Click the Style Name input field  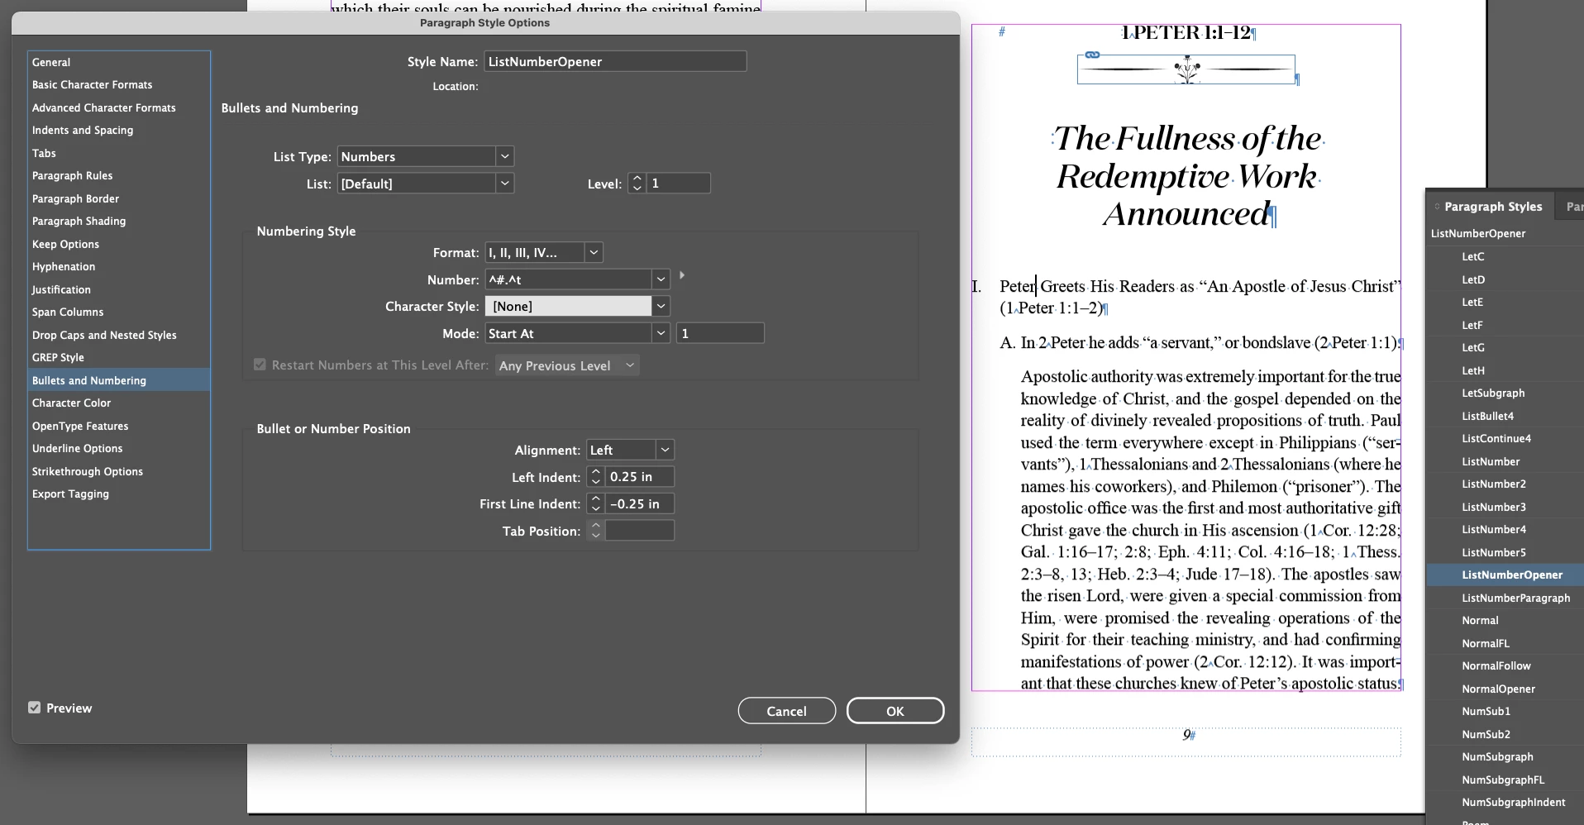coord(615,61)
